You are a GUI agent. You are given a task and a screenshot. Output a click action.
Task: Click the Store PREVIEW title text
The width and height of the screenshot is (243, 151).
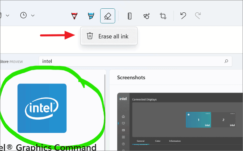click(x=11, y=62)
